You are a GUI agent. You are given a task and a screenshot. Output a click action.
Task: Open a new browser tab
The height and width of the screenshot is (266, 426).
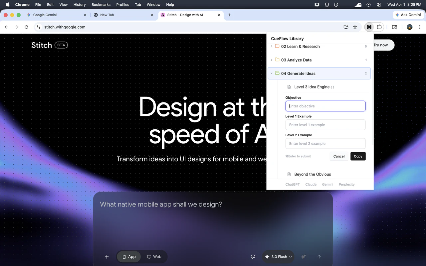(x=229, y=15)
